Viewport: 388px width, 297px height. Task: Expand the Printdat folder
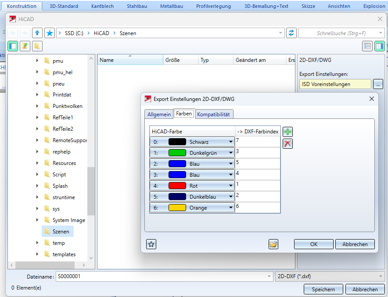coord(37,94)
